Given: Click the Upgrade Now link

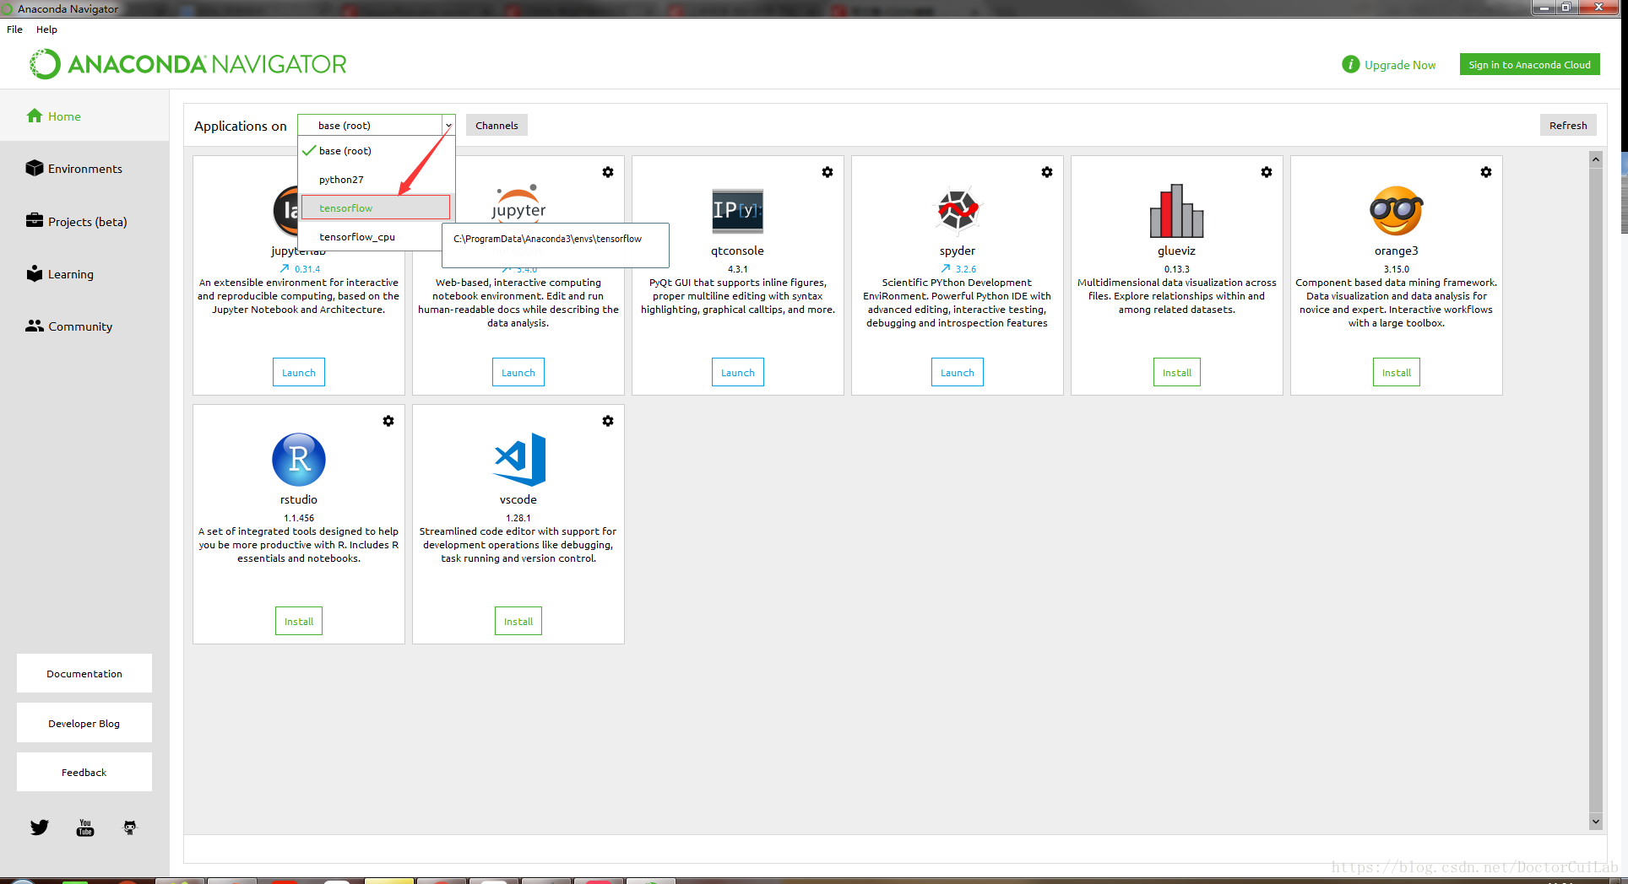Looking at the screenshot, I should (1399, 65).
